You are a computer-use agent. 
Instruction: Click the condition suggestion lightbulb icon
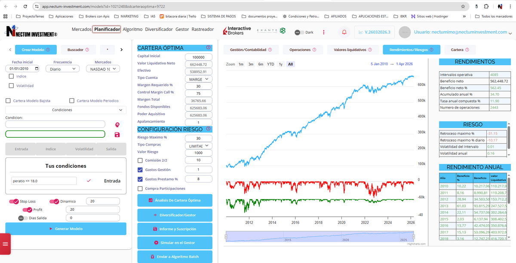(x=117, y=124)
